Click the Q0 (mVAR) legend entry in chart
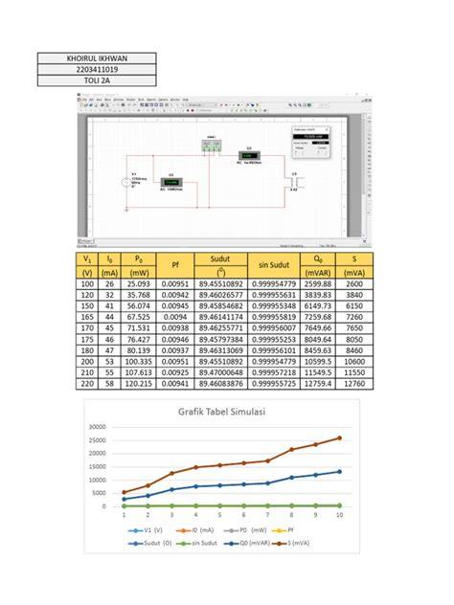This screenshot has height=605, width=454. tap(247, 544)
